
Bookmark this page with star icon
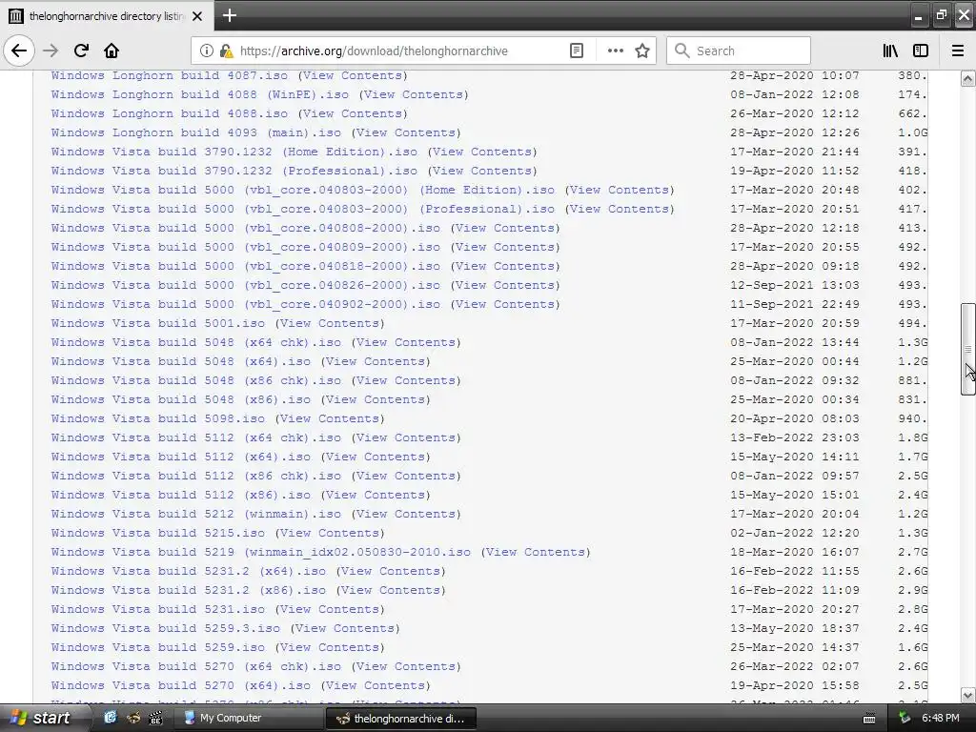pyautogui.click(x=642, y=51)
